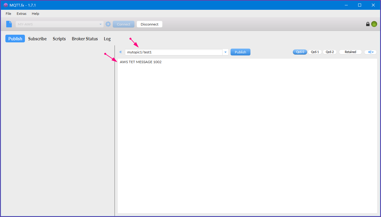Click the message text 'AWS TET MESSAGE 1002'
The width and height of the screenshot is (381, 217).
pos(141,62)
